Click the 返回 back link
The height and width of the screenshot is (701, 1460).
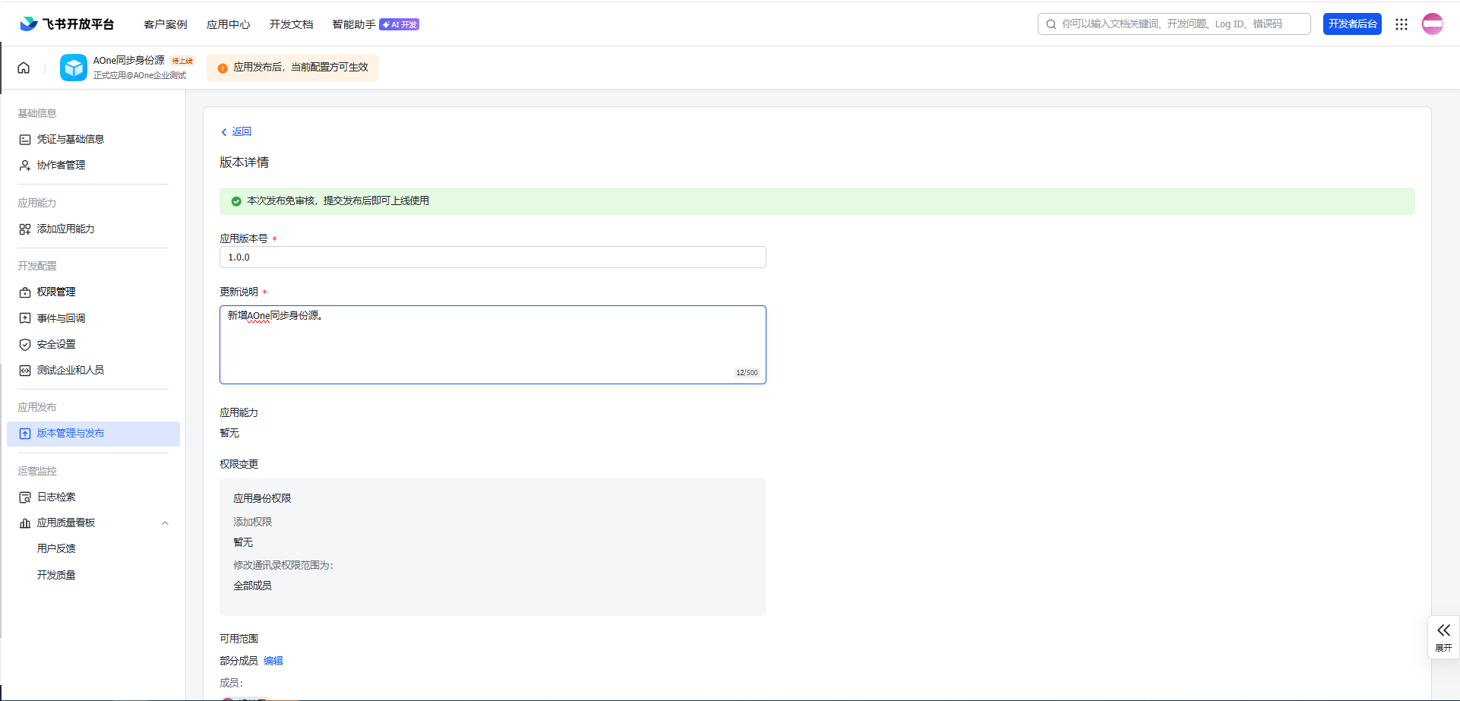point(236,132)
